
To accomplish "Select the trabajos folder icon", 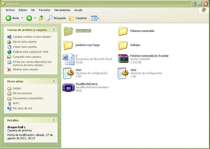I will coord(123,45).
